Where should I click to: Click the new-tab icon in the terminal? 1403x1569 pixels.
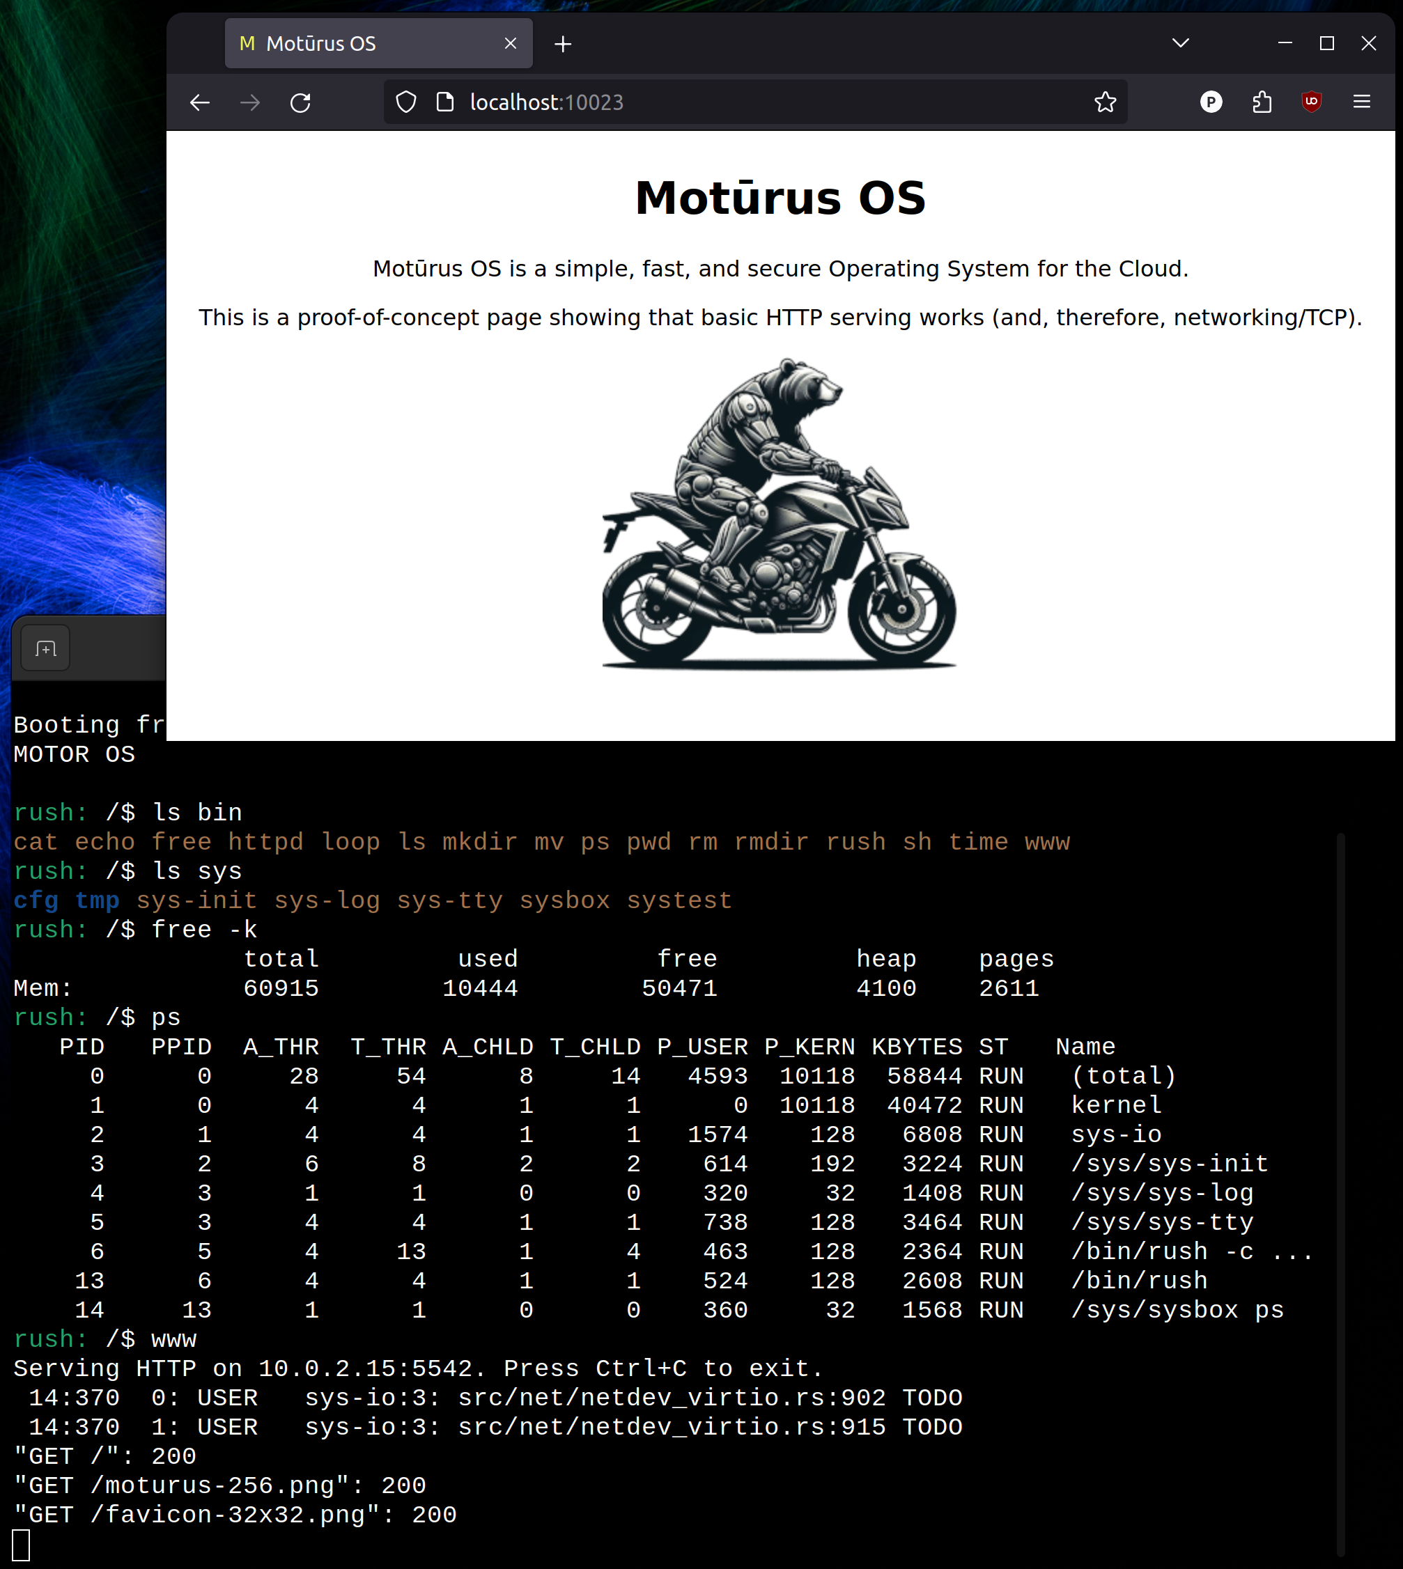[44, 648]
